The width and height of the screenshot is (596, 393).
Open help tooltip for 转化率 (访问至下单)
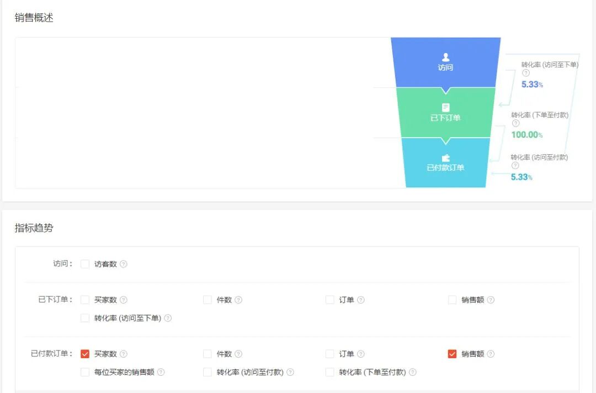(525, 73)
